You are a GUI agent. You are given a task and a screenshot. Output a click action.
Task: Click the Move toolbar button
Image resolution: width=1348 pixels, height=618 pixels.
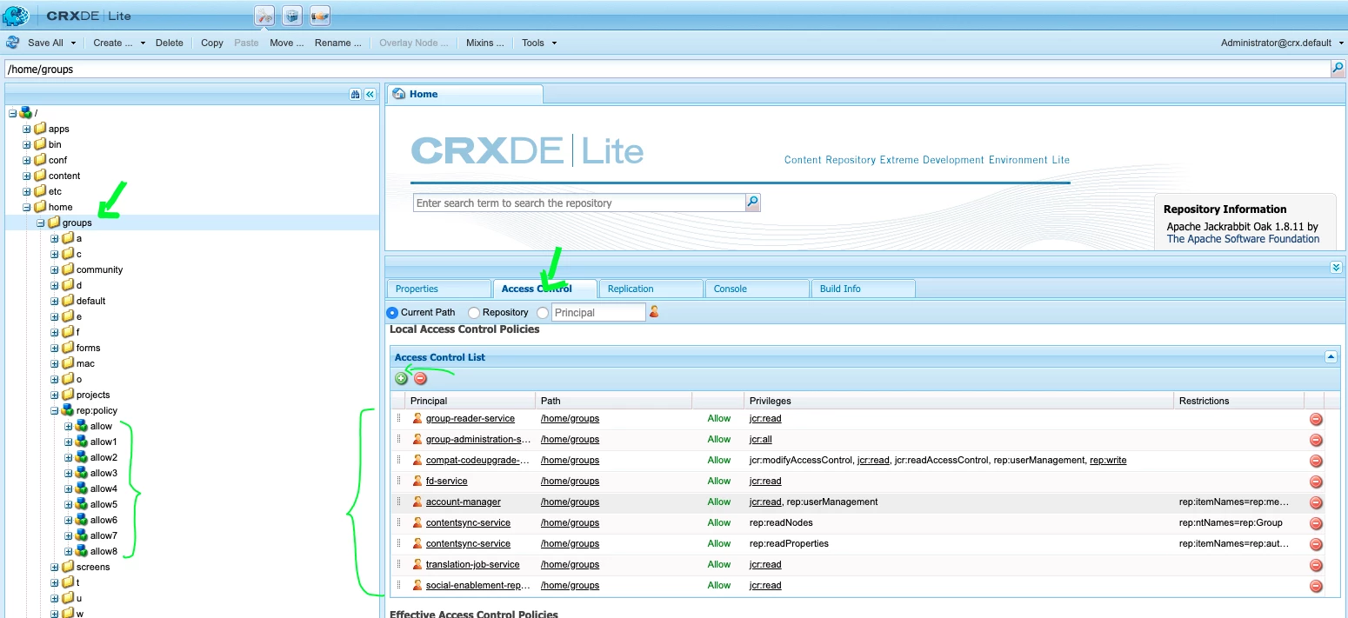pyautogui.click(x=287, y=43)
